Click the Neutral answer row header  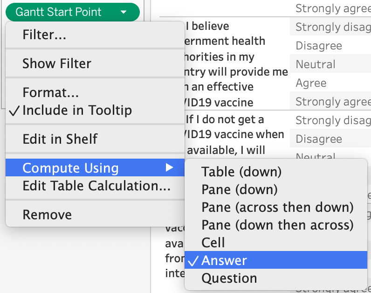tap(316, 64)
